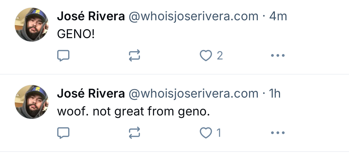Visit the @whoisjoserivera.com handle on the 4m post
349x153 pixels.
pyautogui.click(x=193, y=17)
